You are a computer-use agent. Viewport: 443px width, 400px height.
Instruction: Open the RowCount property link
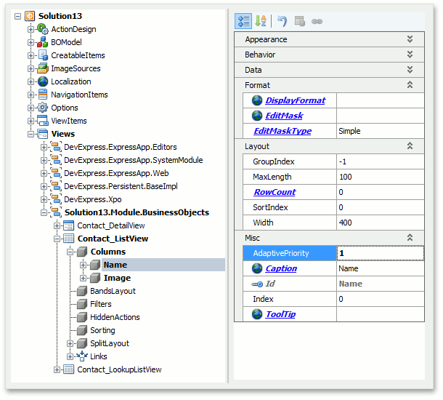tap(275, 192)
